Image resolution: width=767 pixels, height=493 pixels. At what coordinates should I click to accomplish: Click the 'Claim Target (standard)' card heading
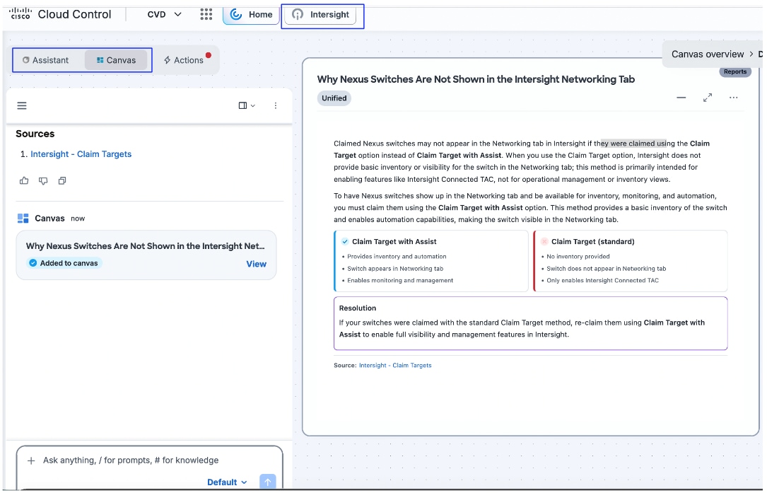tap(593, 242)
